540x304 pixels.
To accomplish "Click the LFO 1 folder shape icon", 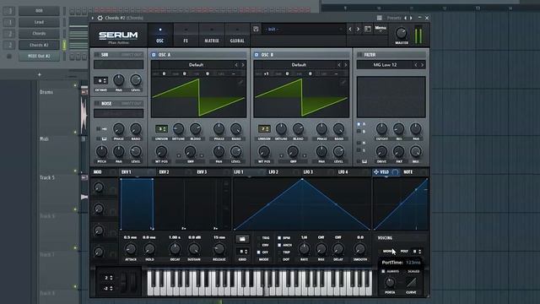I will pyautogui.click(x=242, y=239).
